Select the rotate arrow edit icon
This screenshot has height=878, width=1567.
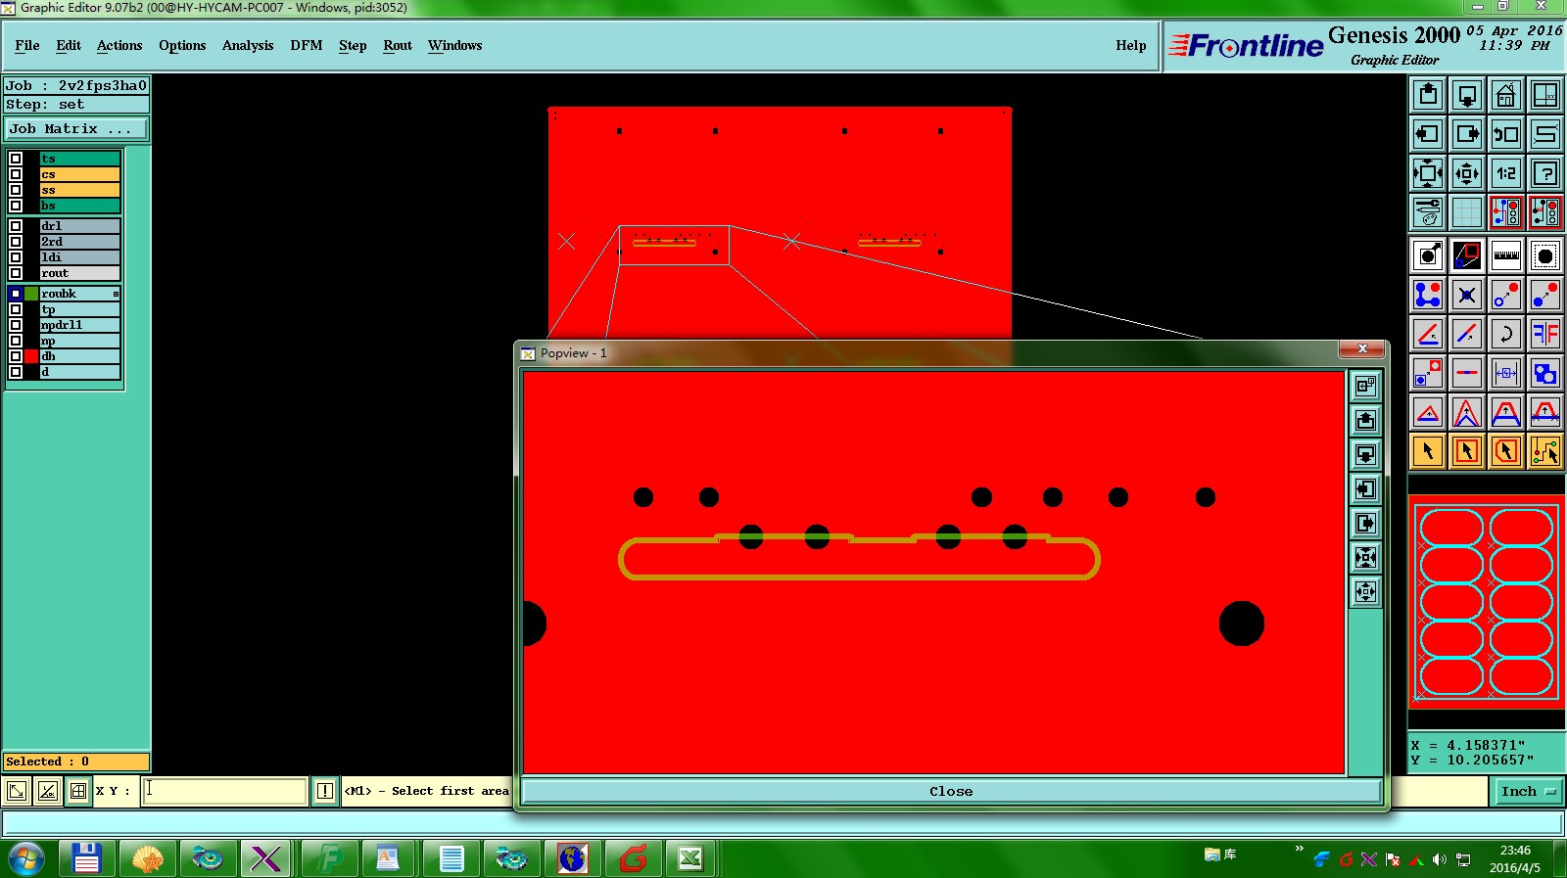[x=1506, y=334]
